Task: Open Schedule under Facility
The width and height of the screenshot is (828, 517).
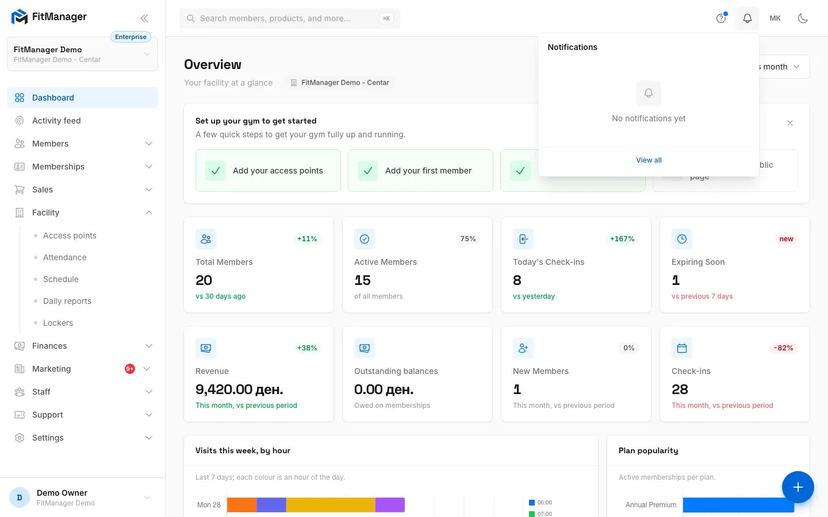Action: pyautogui.click(x=61, y=279)
